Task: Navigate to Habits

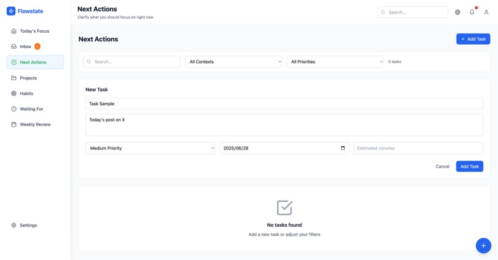Action: tap(35, 93)
